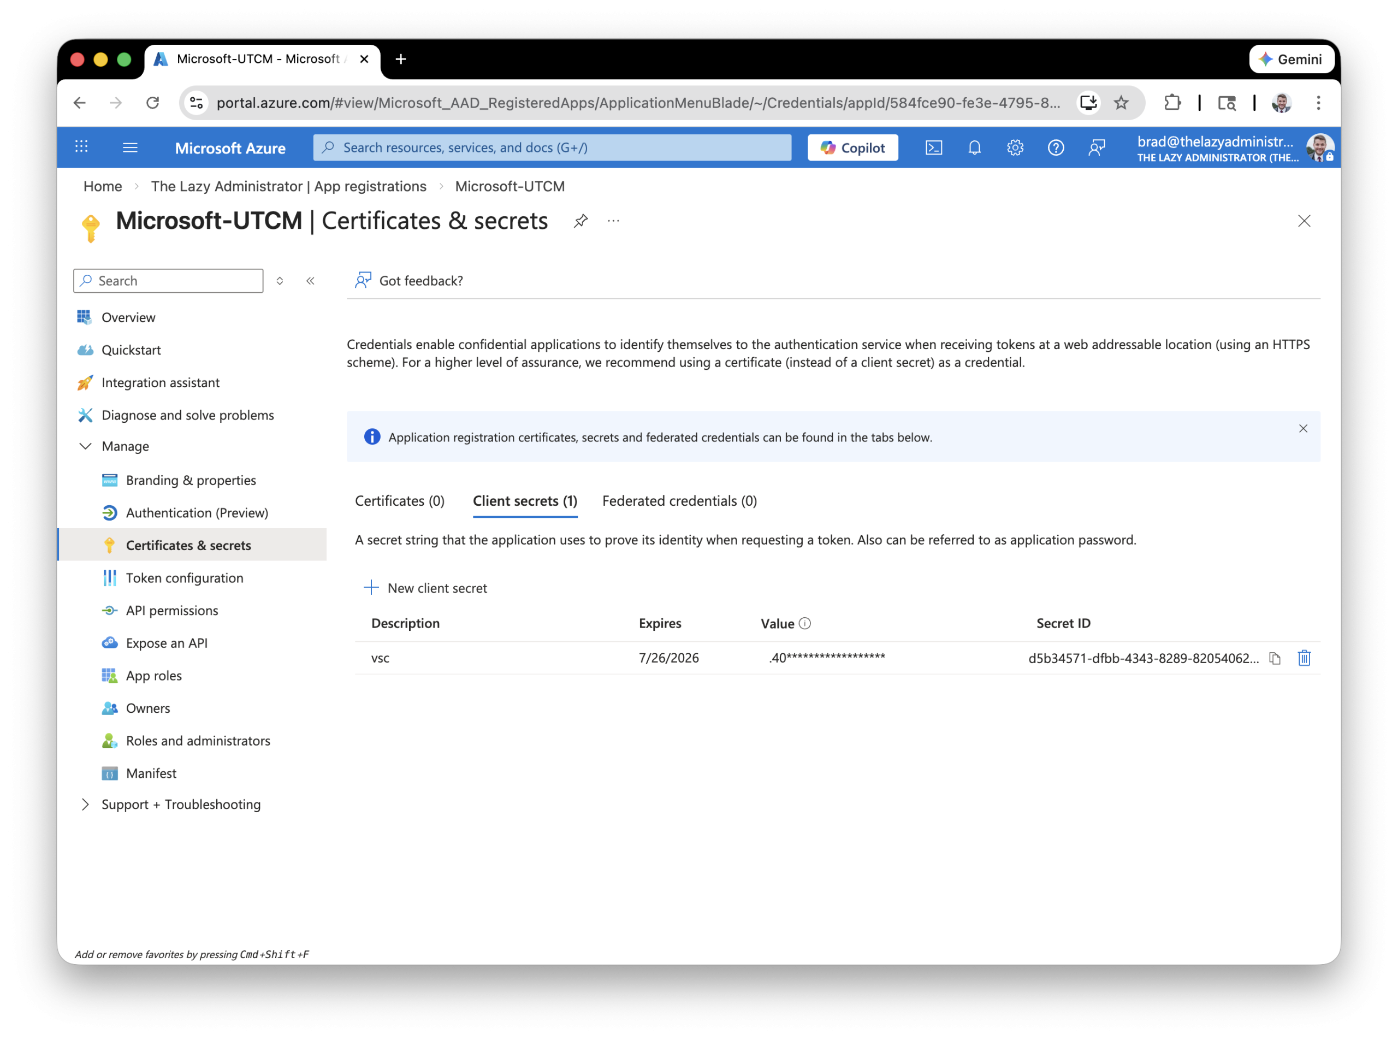Screen dimensions: 1398x1040
Task: Pin Certificates & secrets blade
Action: click(x=580, y=221)
